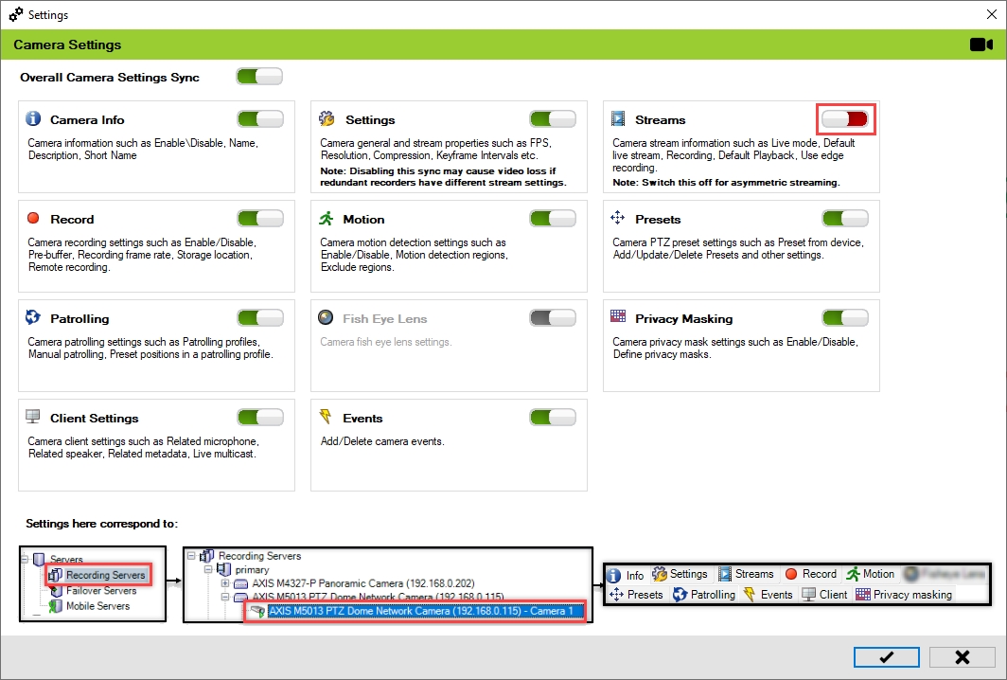Collapse the Recording Servers root tree node

click(x=194, y=556)
